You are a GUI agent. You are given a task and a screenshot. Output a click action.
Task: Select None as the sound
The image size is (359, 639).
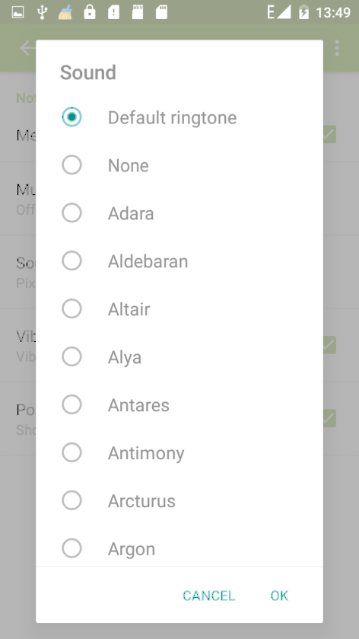click(71, 165)
